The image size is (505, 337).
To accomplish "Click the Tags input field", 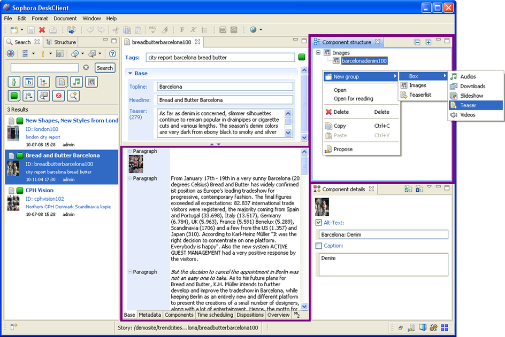I will (x=220, y=58).
